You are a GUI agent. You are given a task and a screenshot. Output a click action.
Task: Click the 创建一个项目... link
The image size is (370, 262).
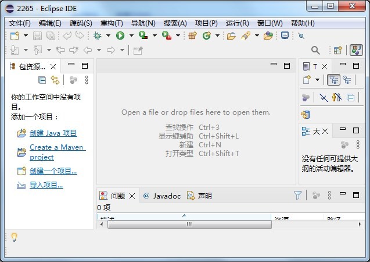point(53,171)
